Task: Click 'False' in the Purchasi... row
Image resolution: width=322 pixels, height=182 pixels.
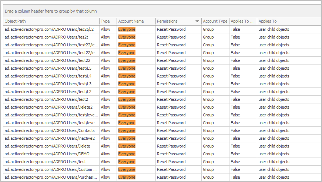Action: tap(235, 177)
